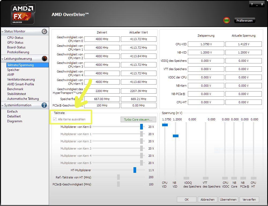Open CPU-Status page
This screenshot has width=268, height=206.
15,38
